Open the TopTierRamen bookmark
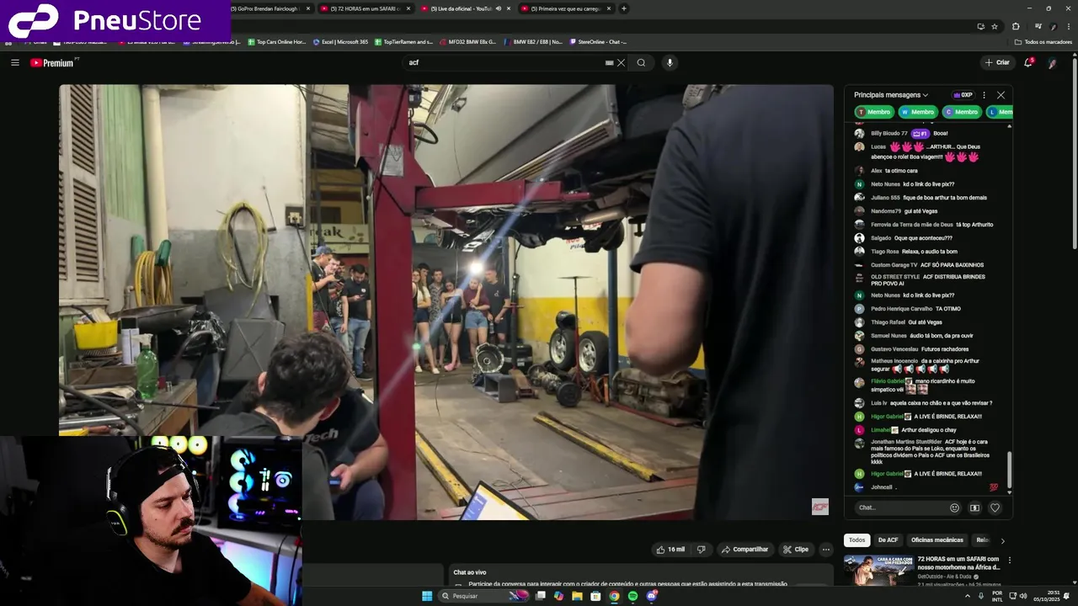The height and width of the screenshot is (606, 1078). (403, 41)
